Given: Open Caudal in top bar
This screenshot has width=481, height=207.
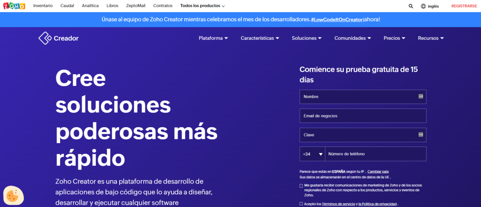Looking at the screenshot, I should click(67, 6).
